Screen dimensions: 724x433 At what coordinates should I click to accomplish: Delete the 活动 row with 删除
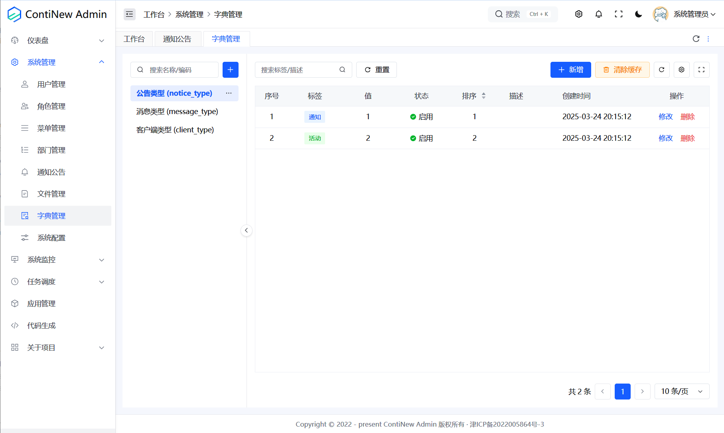(687, 138)
